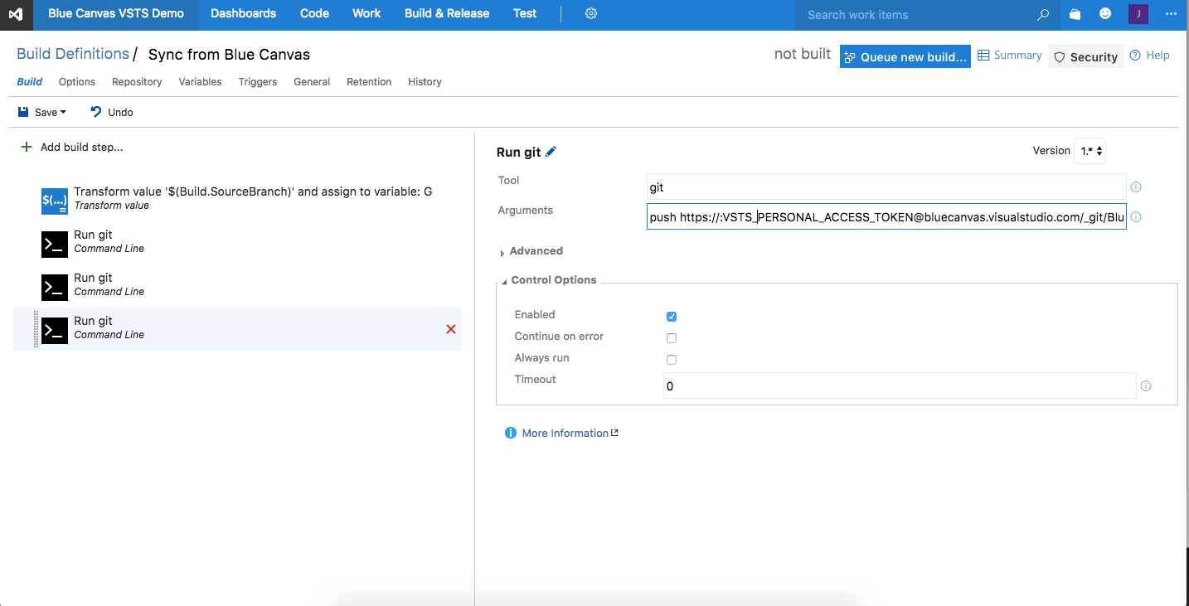1189x606 pixels.
Task: Open the Build & Release hub
Action: tap(447, 13)
